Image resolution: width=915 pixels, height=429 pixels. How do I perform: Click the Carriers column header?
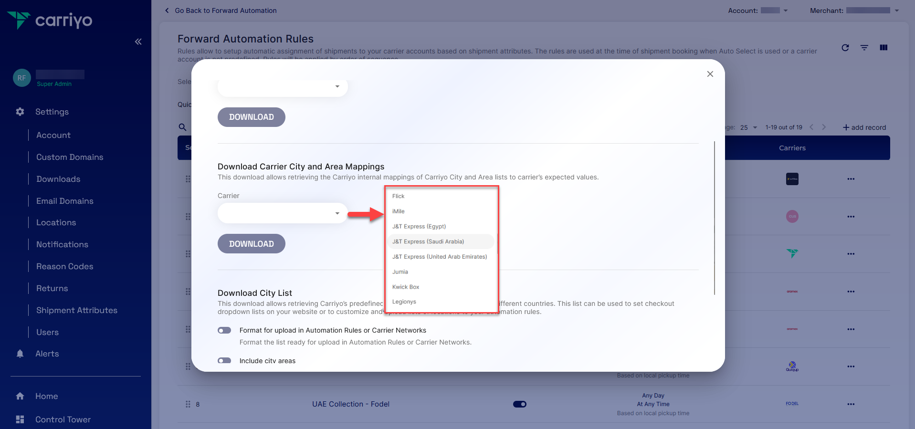pyautogui.click(x=792, y=148)
